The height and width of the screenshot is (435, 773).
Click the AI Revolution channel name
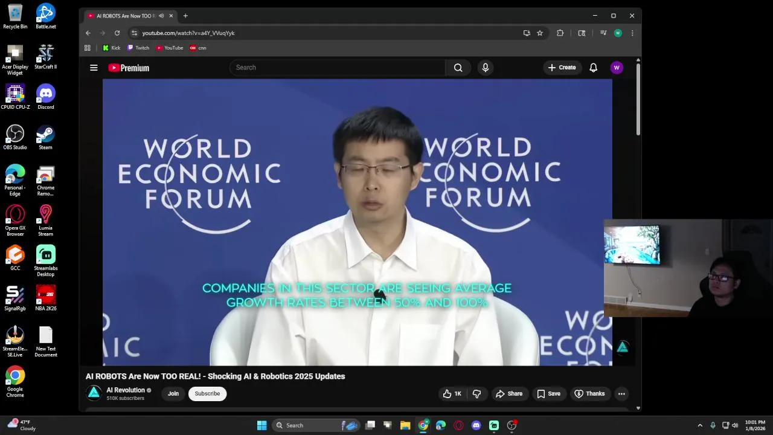126,390
